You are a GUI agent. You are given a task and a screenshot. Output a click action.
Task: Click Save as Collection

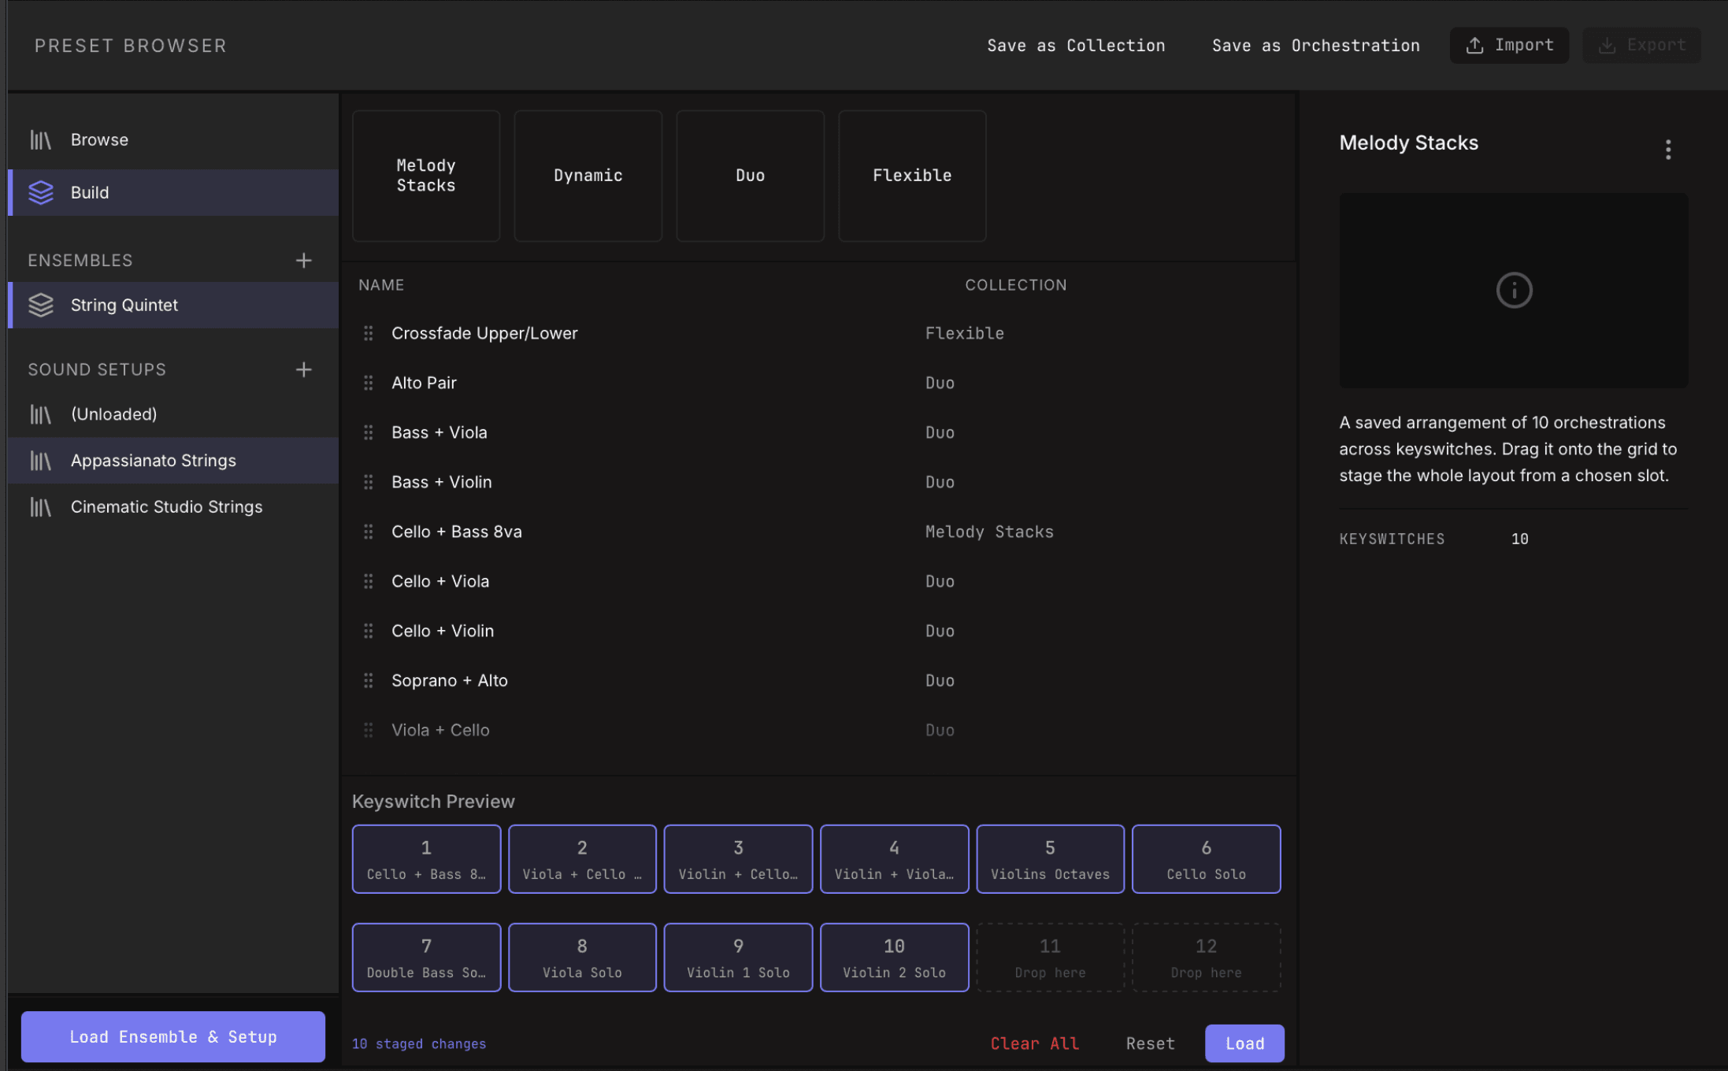click(x=1076, y=46)
